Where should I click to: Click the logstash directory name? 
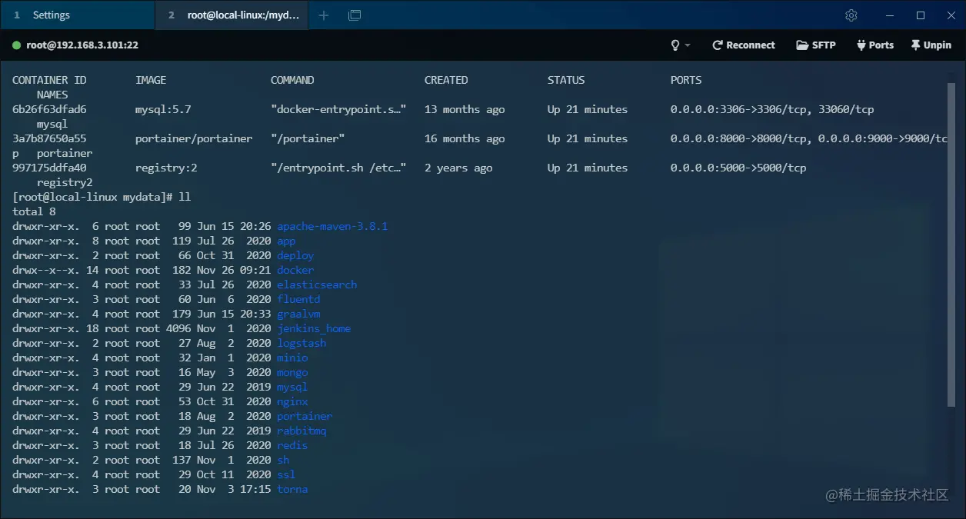(x=301, y=343)
